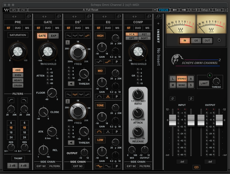Close the meter panel with X icon

[x=219, y=41]
